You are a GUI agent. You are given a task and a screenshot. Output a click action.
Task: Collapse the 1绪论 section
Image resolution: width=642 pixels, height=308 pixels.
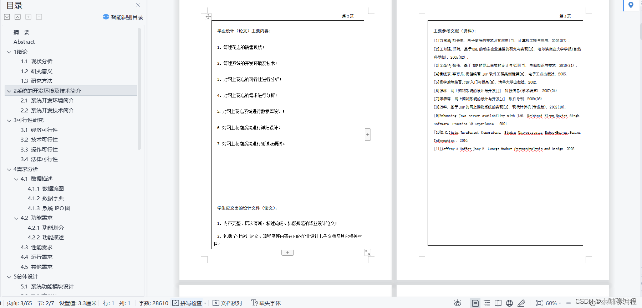[x=9, y=52]
